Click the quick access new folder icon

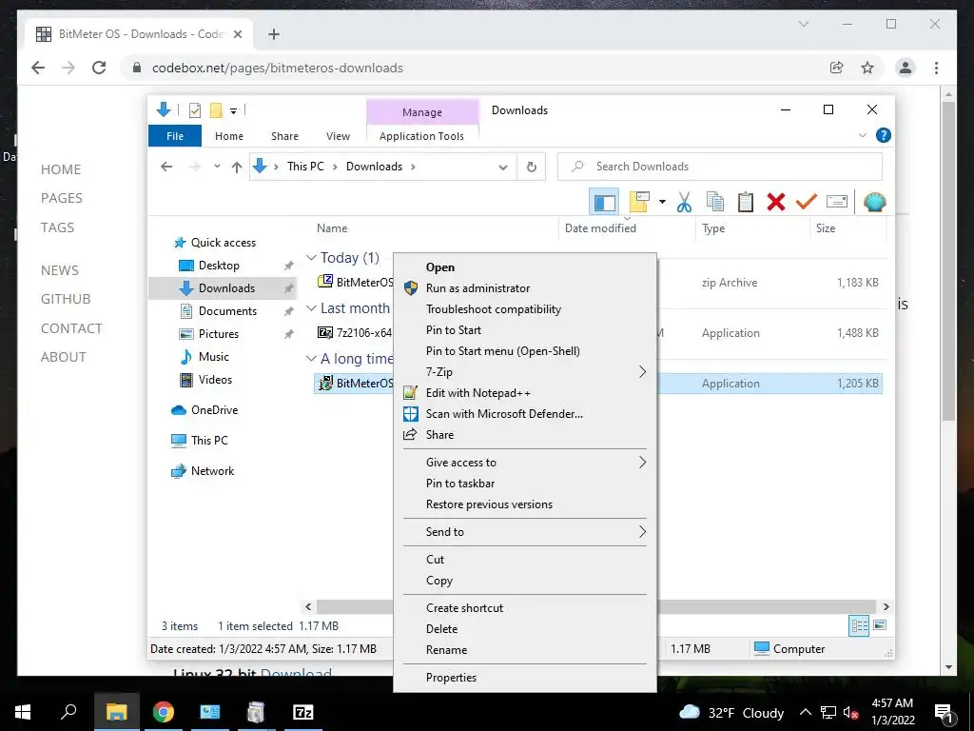(x=216, y=110)
